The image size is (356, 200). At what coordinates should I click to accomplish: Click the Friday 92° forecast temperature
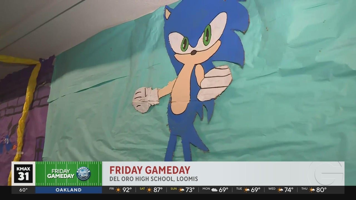click(127, 190)
